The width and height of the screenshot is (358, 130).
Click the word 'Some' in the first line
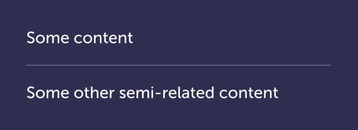(48, 38)
